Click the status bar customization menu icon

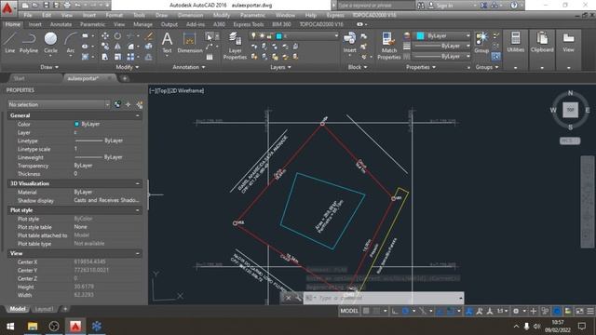(x=589, y=311)
